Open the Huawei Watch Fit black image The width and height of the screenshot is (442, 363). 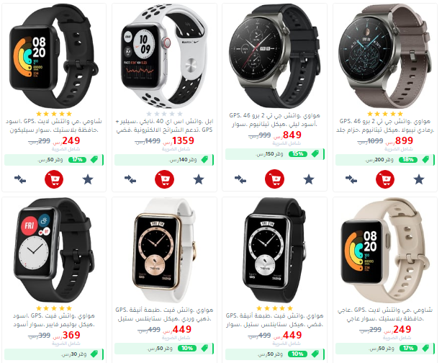(54, 250)
